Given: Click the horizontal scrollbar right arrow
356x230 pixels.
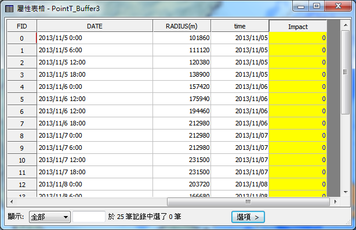Looking at the screenshot, I should pyautogui.click(x=335, y=202).
